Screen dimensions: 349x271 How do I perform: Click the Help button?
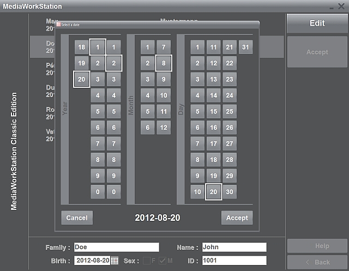pos(317,246)
